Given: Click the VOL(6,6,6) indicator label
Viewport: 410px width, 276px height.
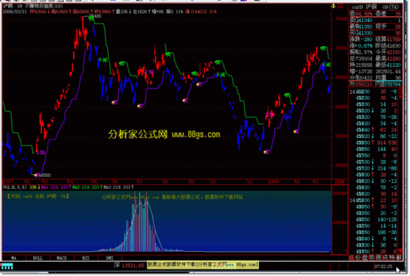Looking at the screenshot, I should tap(15, 188).
